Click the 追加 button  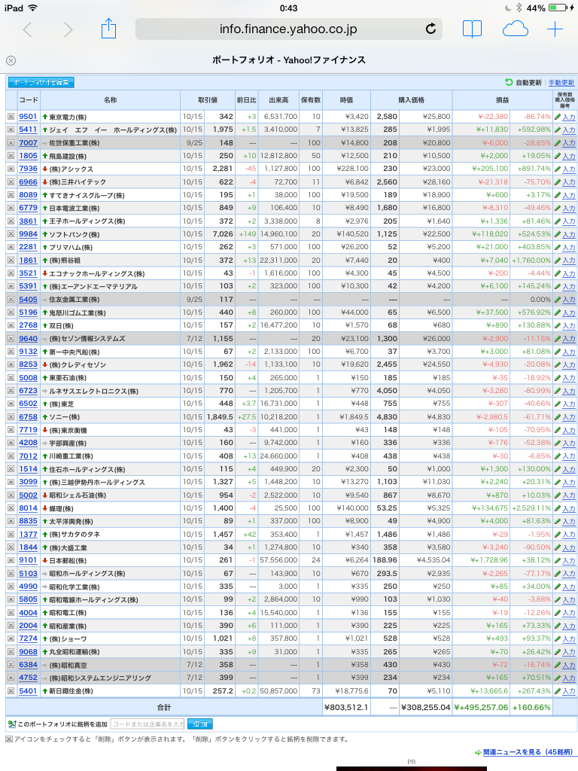(x=200, y=724)
